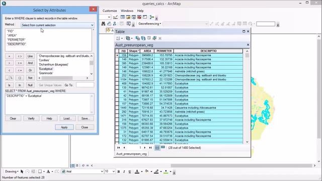Click the table vertical scrollbar down arrow
The width and height of the screenshot is (322, 181).
click(247, 142)
